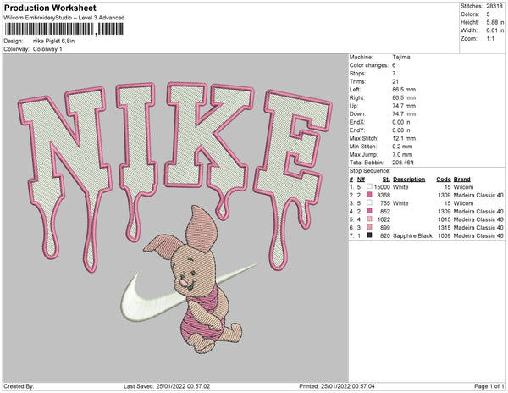Image resolution: width=508 pixels, height=393 pixels.
Task: Click the 'Color changes:' label
Action: coord(368,65)
